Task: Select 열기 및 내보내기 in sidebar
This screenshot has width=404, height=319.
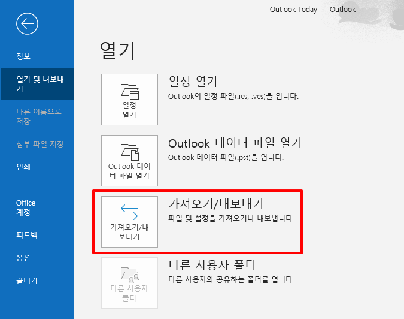Action: click(x=37, y=84)
